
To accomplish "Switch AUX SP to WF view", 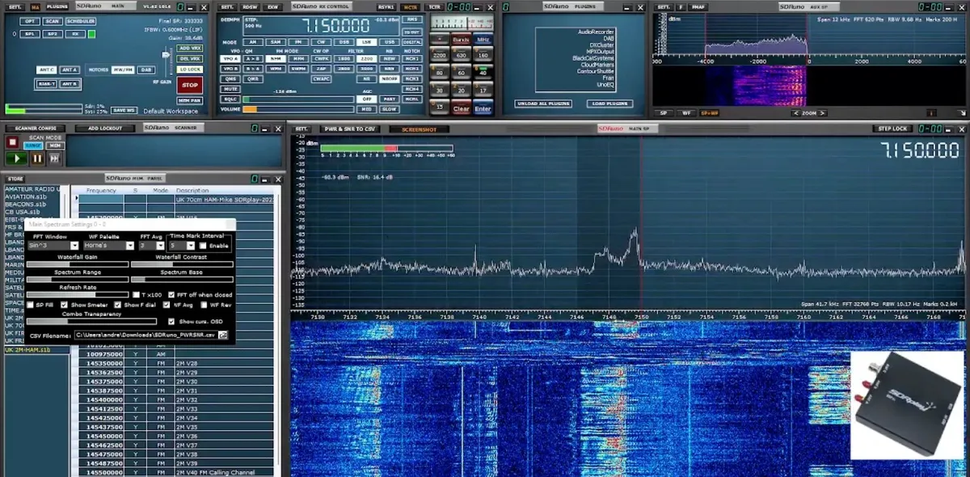I will (686, 113).
